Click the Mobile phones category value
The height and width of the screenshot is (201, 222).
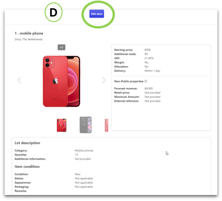click(84, 151)
